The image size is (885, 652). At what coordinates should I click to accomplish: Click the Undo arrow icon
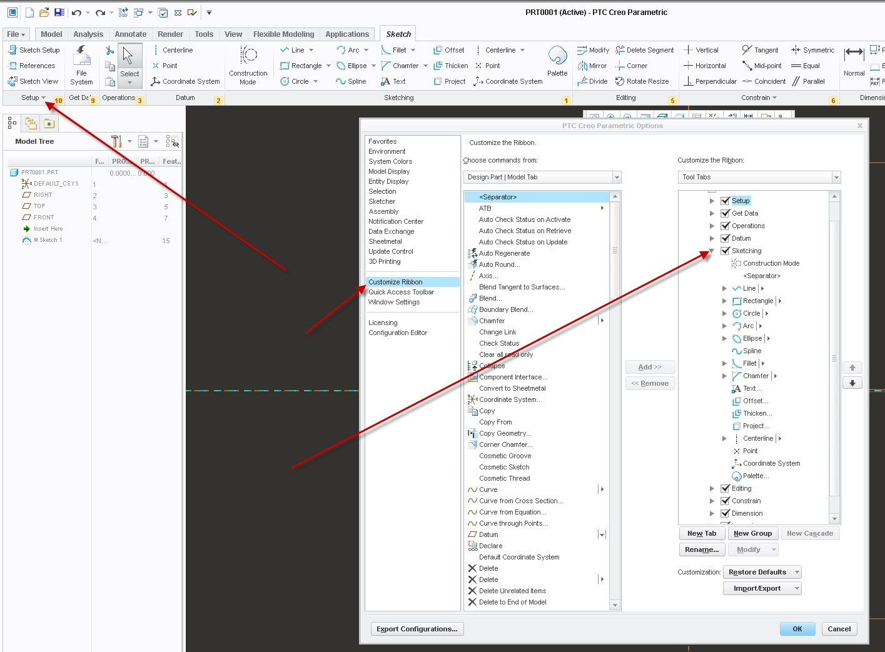pos(76,13)
